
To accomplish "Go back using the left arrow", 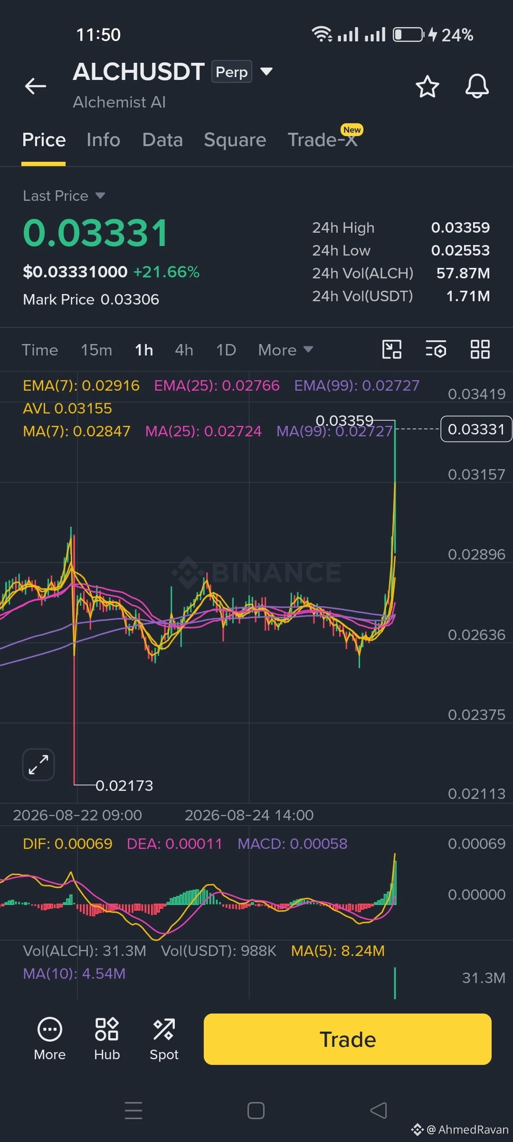I will coord(36,86).
